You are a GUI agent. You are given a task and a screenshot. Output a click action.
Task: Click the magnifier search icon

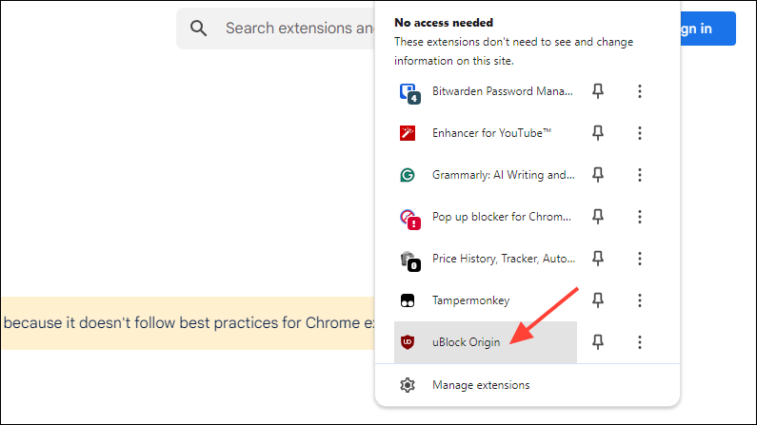[x=198, y=29]
